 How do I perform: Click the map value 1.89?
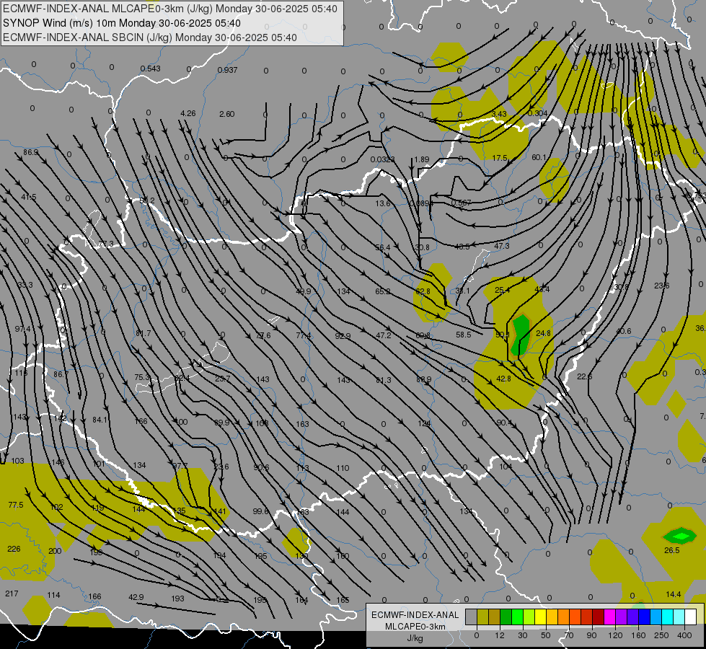click(422, 159)
